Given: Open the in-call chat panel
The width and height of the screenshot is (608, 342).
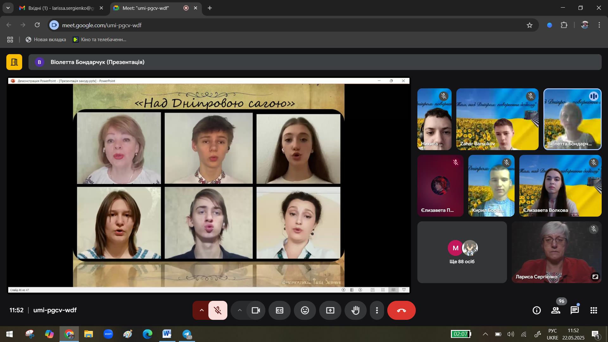Looking at the screenshot, I should point(574,310).
